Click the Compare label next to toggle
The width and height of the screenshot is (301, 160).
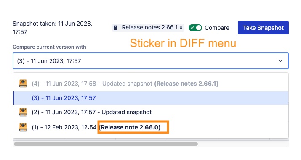(217, 28)
